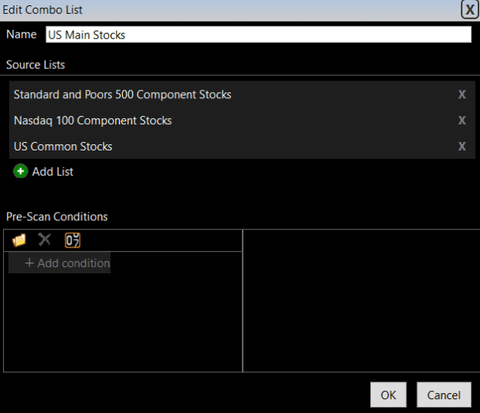Click the Edit Combo List title text
This screenshot has width=480, height=413.
click(x=42, y=10)
